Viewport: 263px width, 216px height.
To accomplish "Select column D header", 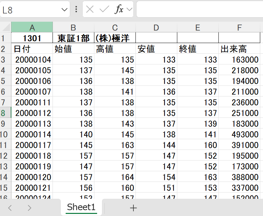I will click(x=156, y=28).
